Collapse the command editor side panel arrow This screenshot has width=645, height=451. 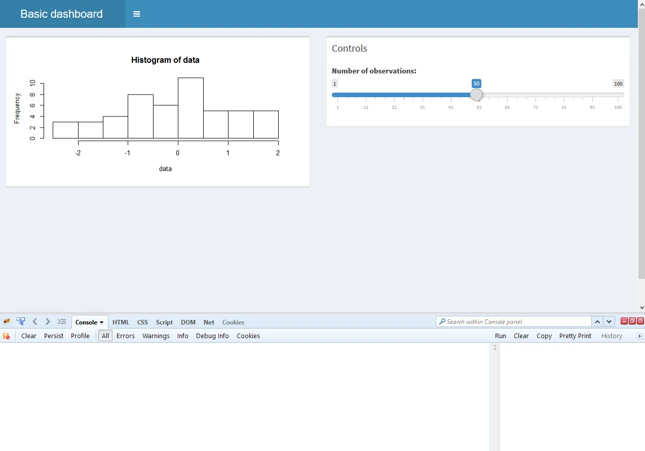tap(640, 336)
